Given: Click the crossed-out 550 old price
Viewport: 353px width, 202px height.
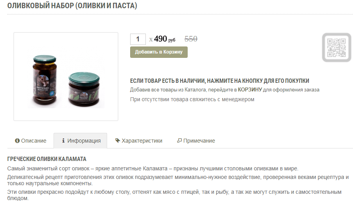Looking at the screenshot, I should click(191, 39).
